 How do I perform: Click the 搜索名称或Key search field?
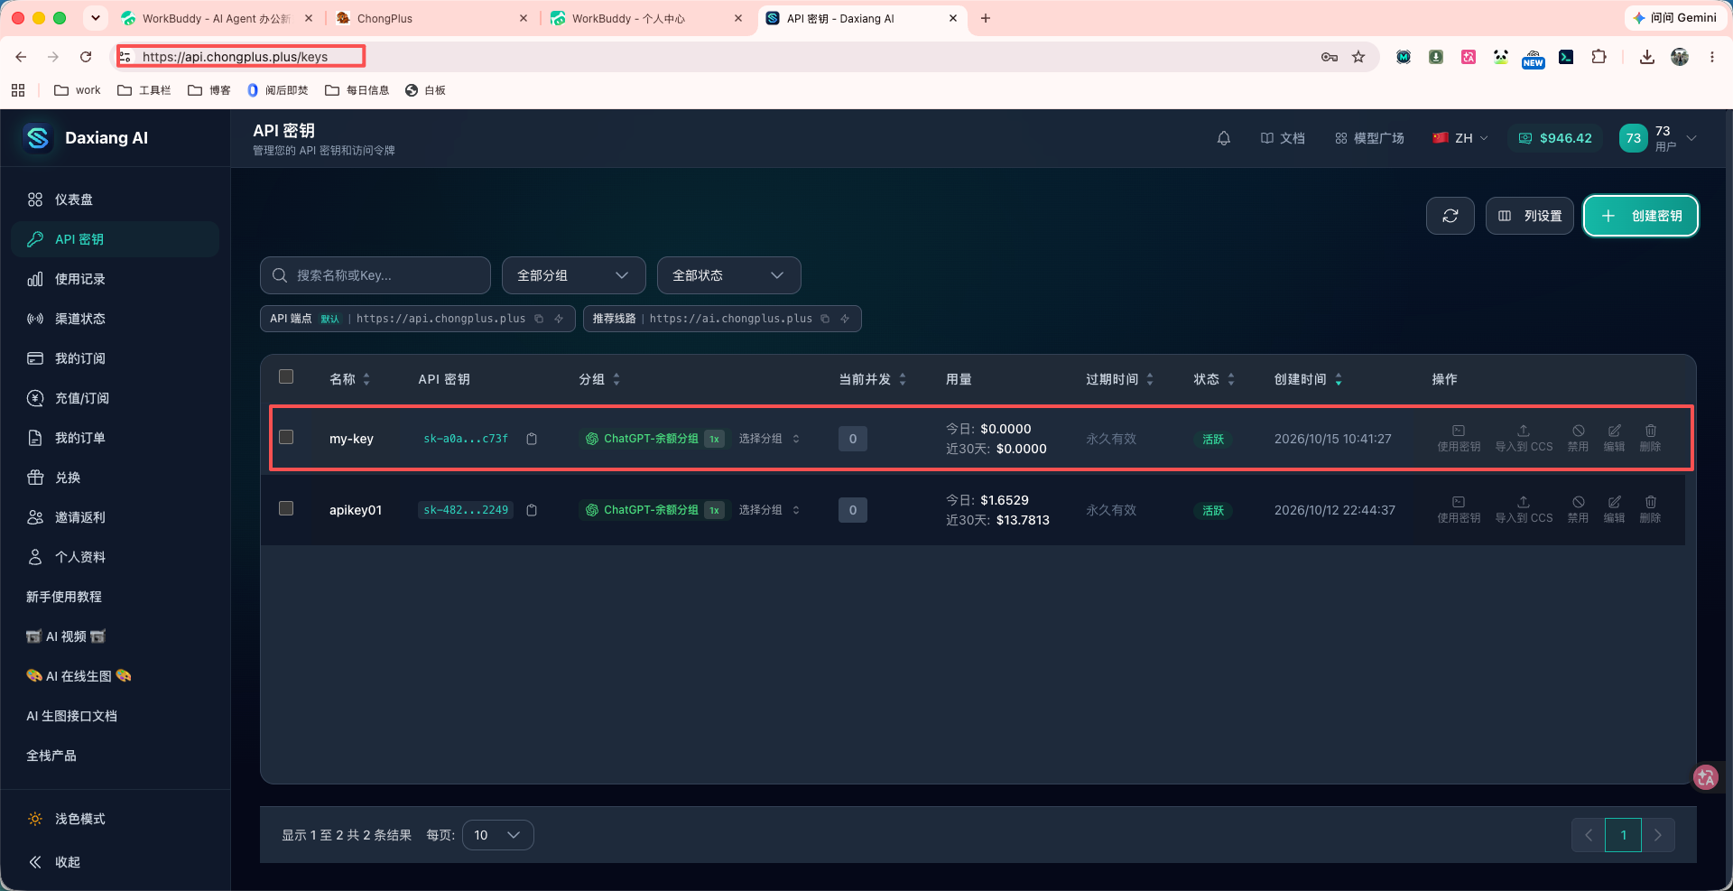pos(375,275)
